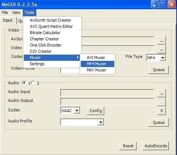Clear audio track with X button
Image resolution: width=177 pixels, height=155 pixels.
click(x=162, y=111)
